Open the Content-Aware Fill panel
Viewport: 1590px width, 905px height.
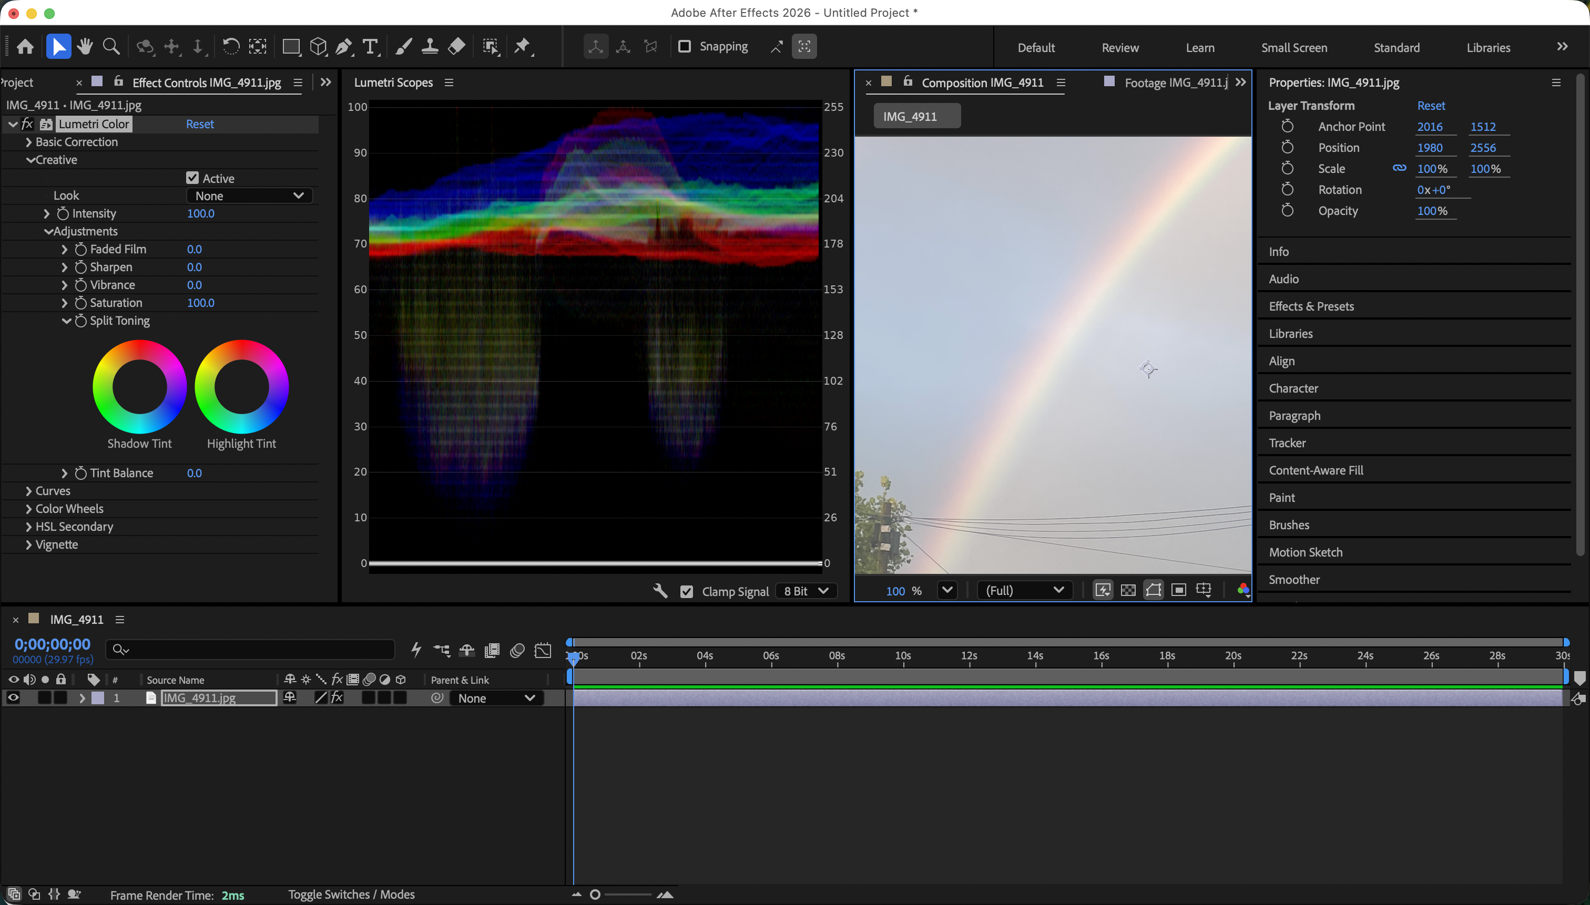pyautogui.click(x=1316, y=470)
